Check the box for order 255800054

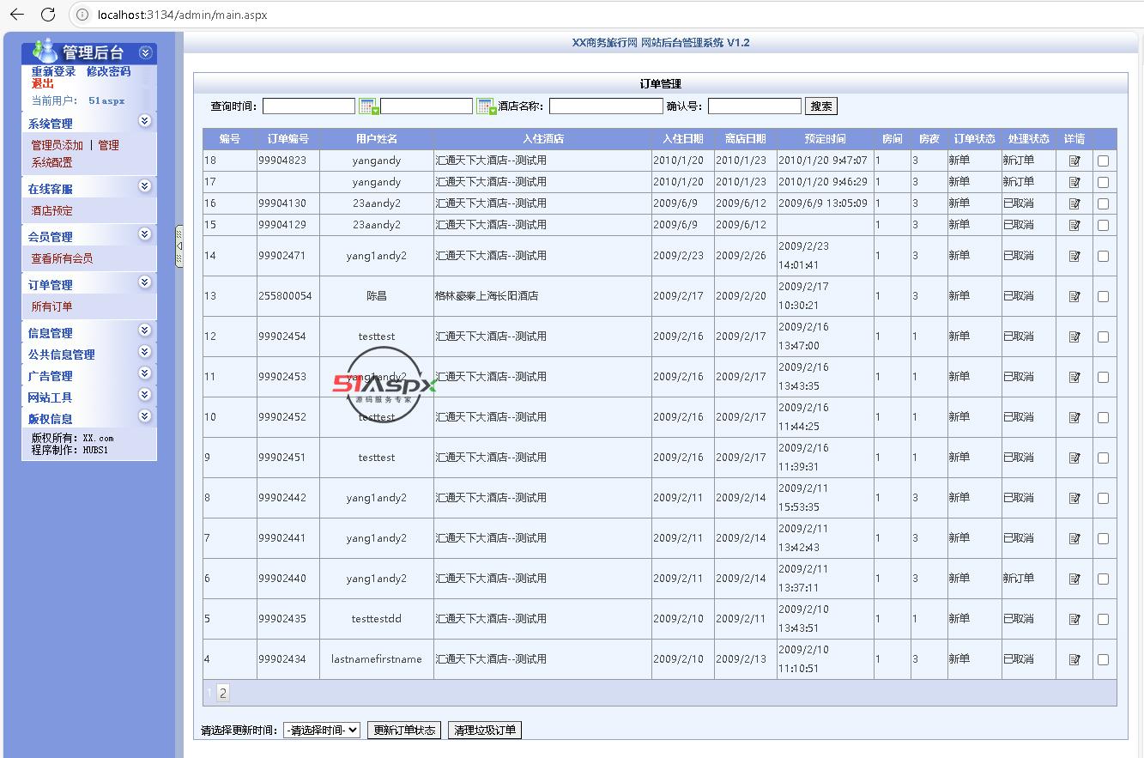[x=1103, y=296]
